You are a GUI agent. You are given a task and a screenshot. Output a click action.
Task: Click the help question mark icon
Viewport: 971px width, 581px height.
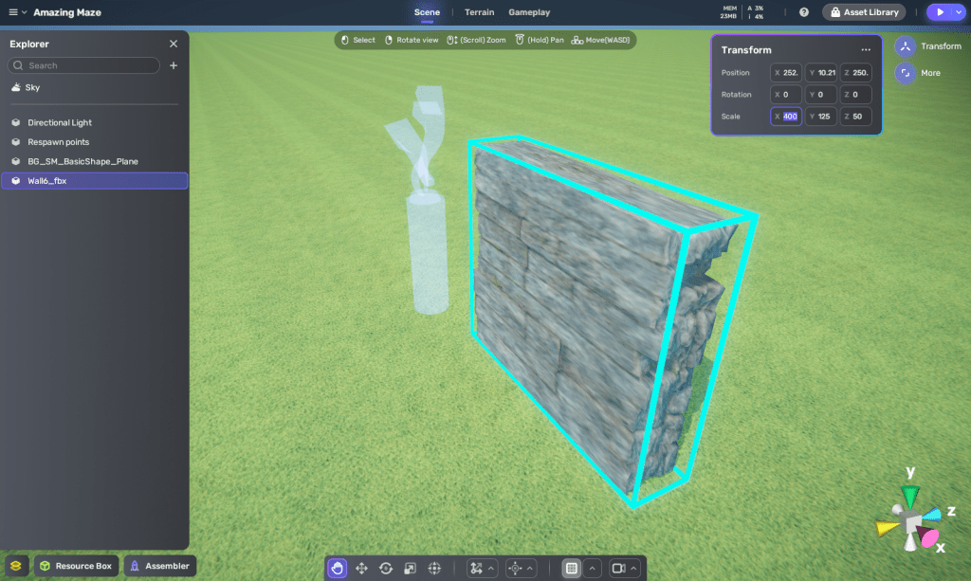(804, 12)
